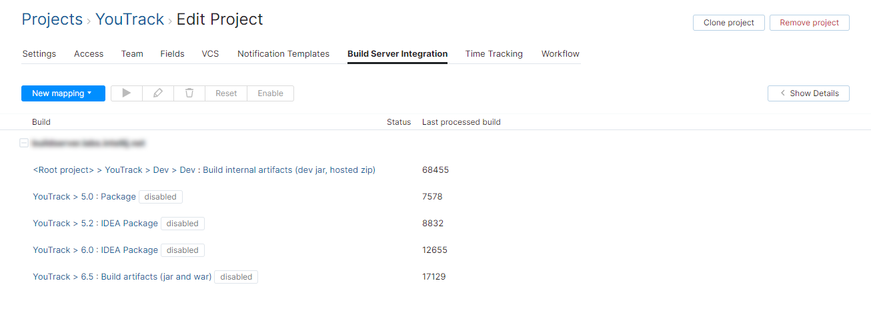Go to the Time Tracking tab
This screenshot has width=871, height=311.
[494, 54]
